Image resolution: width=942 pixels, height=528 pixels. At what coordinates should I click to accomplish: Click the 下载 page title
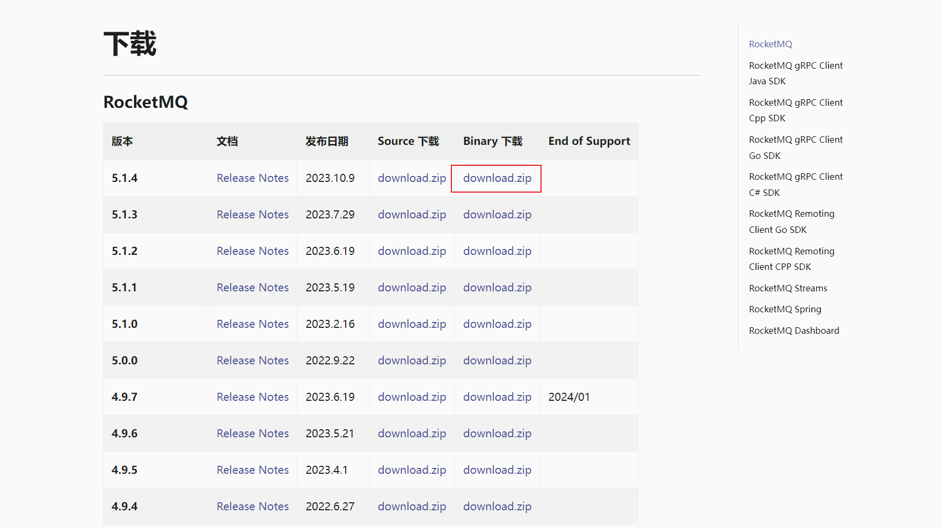[x=130, y=43]
